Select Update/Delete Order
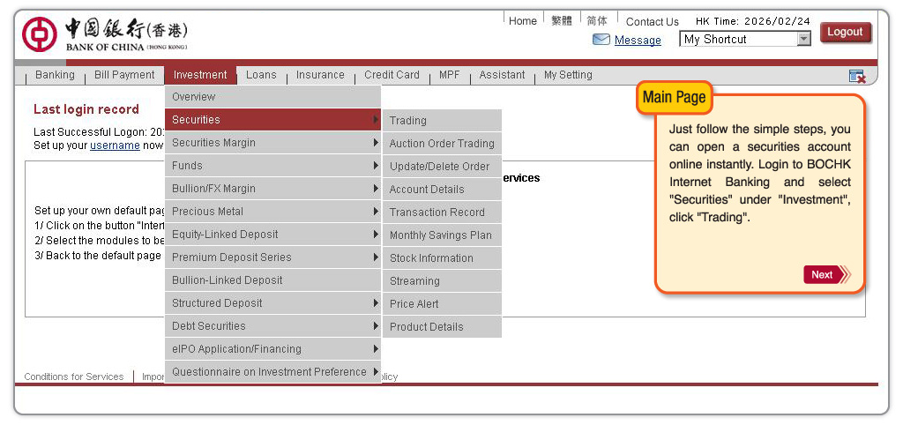Screen dimensions: 903x425 (x=443, y=167)
